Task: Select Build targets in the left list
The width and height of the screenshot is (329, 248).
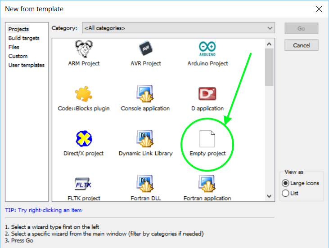Action: (x=24, y=38)
